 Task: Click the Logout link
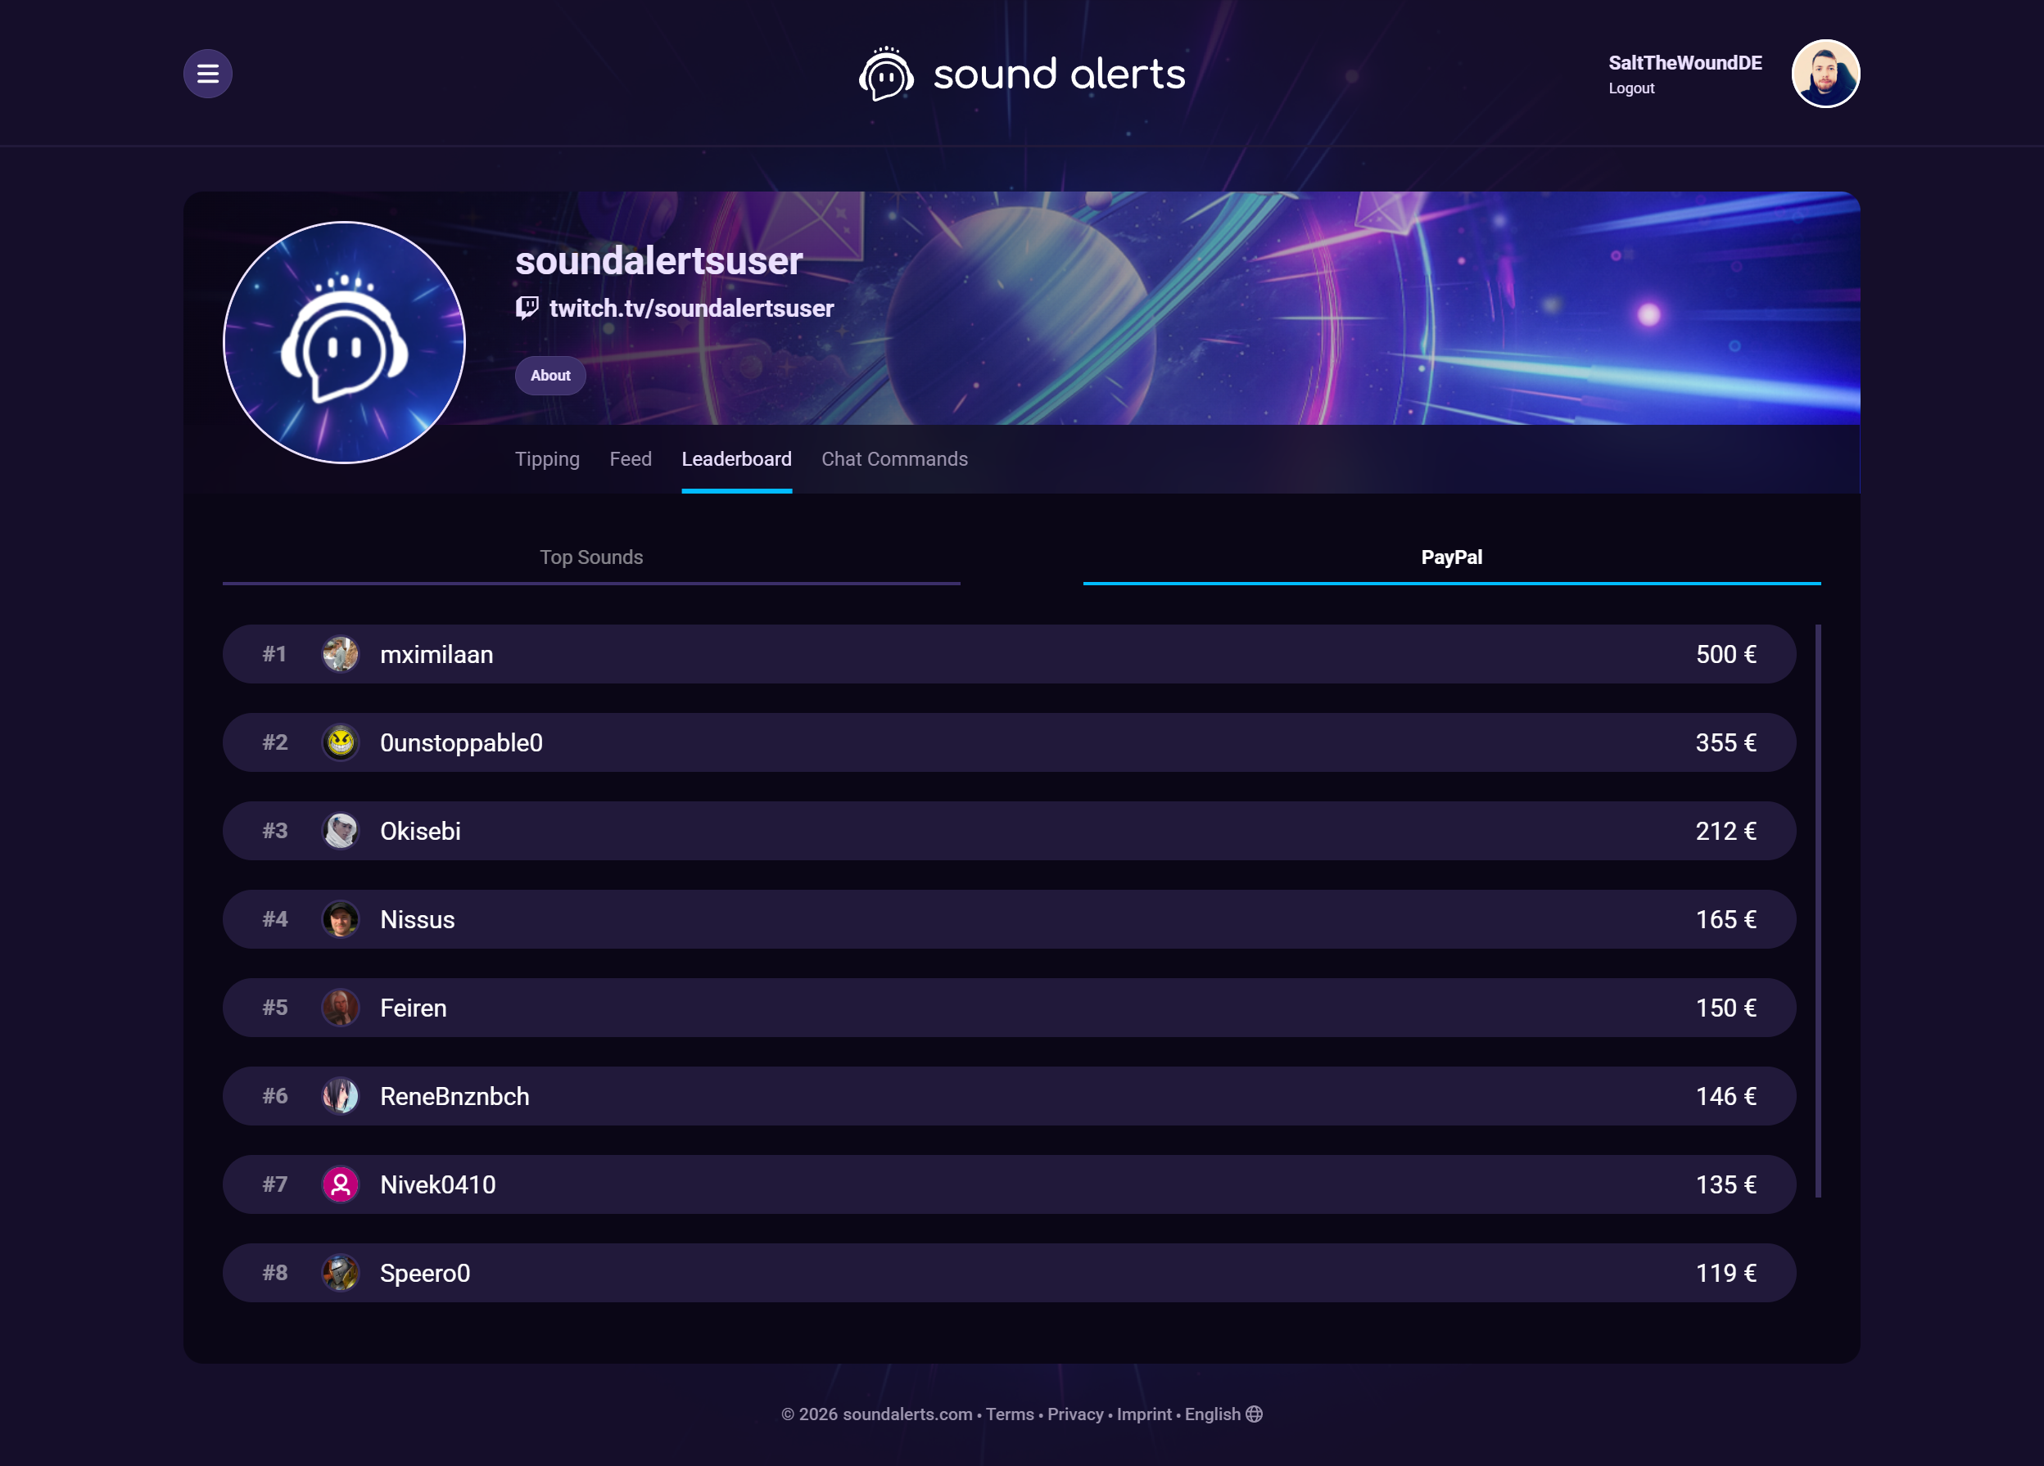1631,88
